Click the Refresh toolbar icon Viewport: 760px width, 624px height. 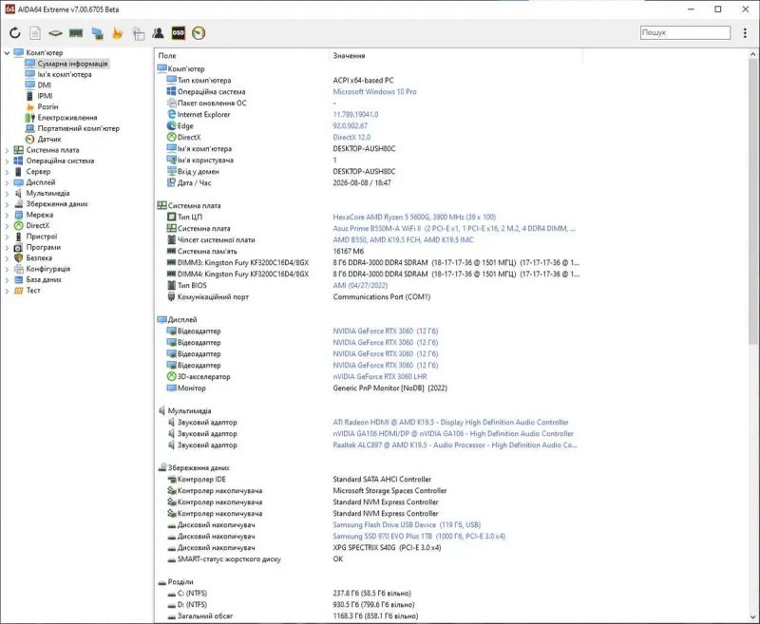15,33
